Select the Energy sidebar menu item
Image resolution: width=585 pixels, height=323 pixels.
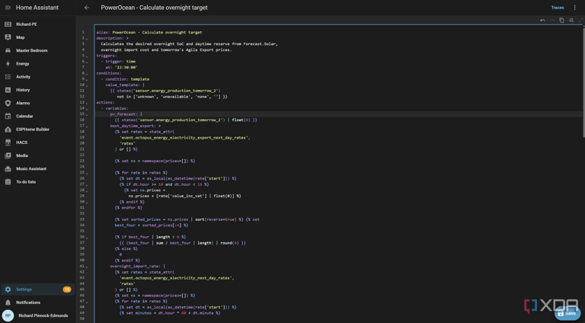click(37, 64)
